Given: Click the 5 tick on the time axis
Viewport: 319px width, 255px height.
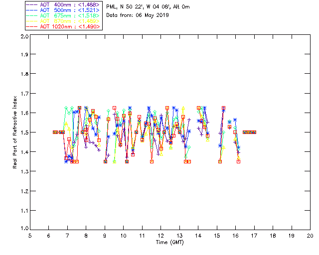Looking at the screenshot, I should 30,235.
